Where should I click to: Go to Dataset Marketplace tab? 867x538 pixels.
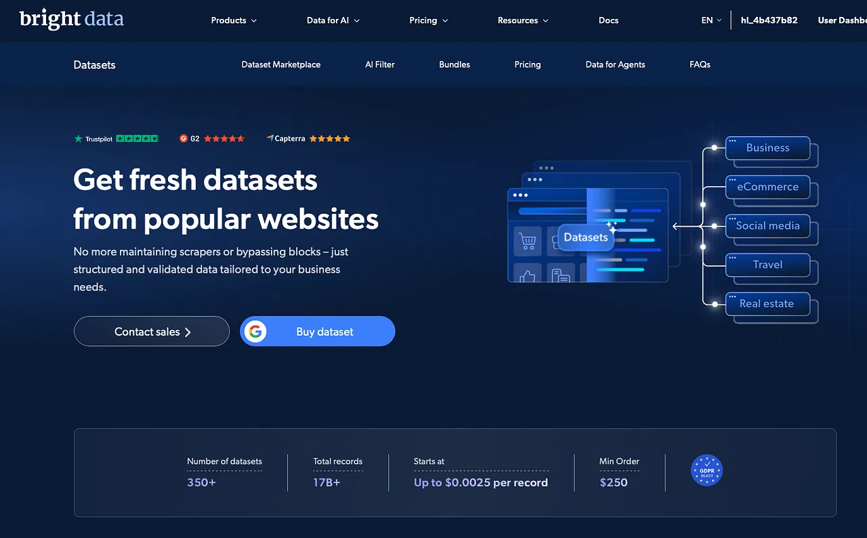[281, 64]
